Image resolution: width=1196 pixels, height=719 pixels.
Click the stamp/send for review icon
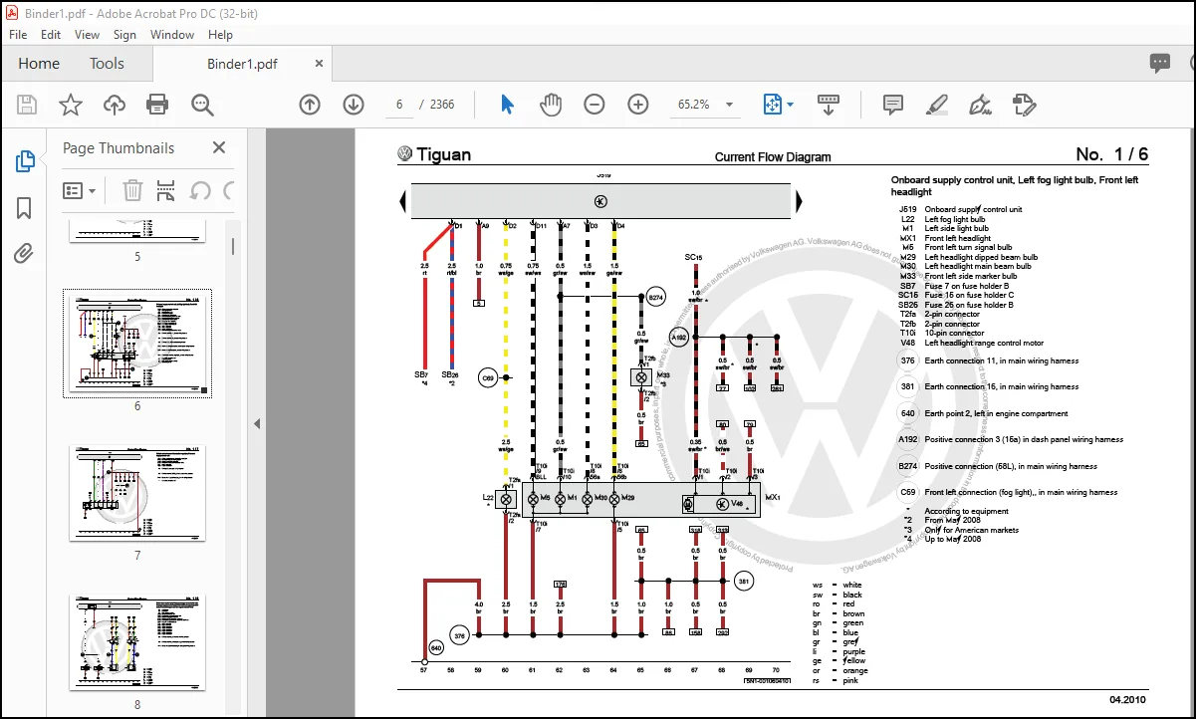[1025, 105]
